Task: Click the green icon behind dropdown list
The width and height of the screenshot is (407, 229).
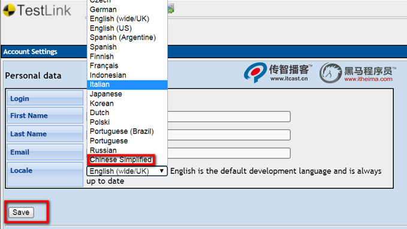Action: 171,9
